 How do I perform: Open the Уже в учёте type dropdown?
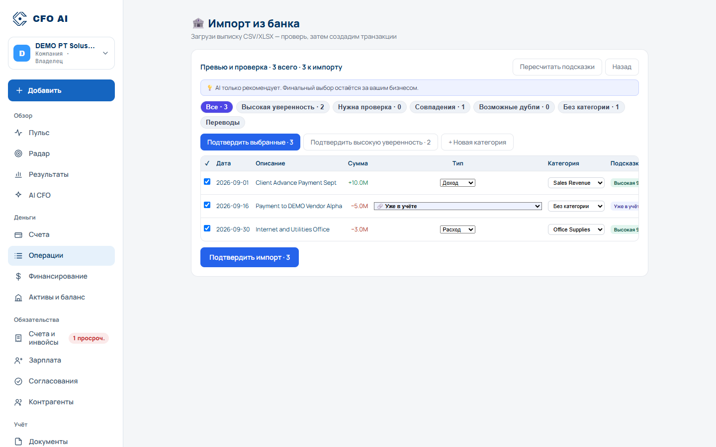pos(458,206)
